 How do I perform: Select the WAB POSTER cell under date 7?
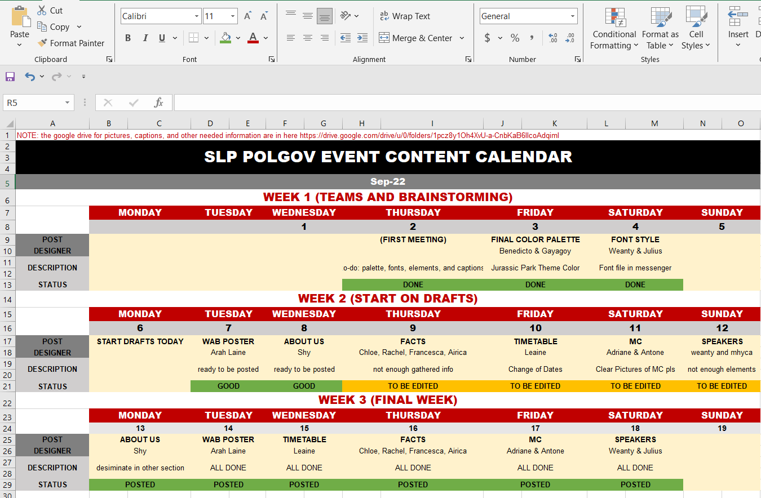click(228, 341)
